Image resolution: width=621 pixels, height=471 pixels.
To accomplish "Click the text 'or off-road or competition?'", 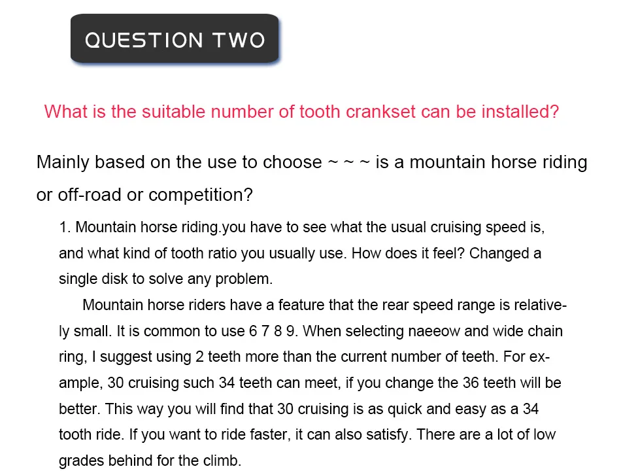I will click(144, 195).
